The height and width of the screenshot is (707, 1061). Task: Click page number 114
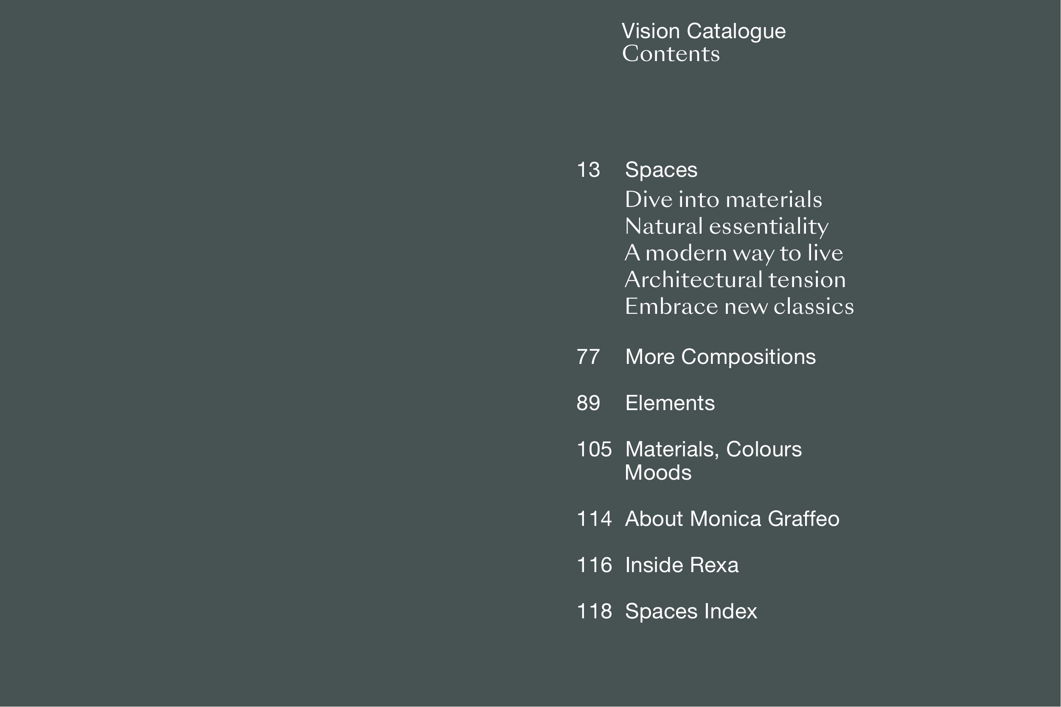coord(594,519)
